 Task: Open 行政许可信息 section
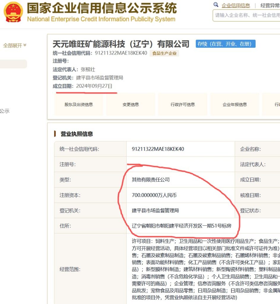click(183, 104)
